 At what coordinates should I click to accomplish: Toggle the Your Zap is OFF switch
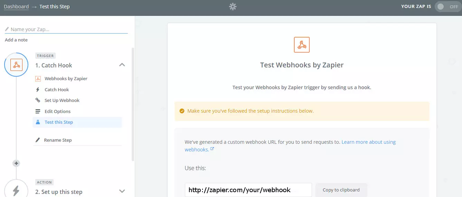click(448, 7)
